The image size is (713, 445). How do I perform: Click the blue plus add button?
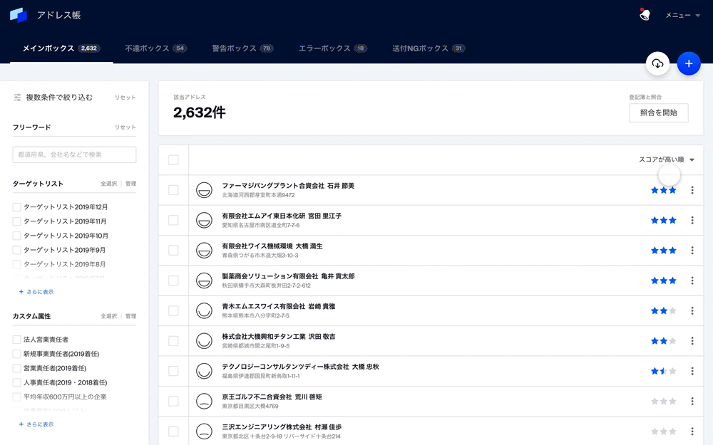click(x=688, y=63)
